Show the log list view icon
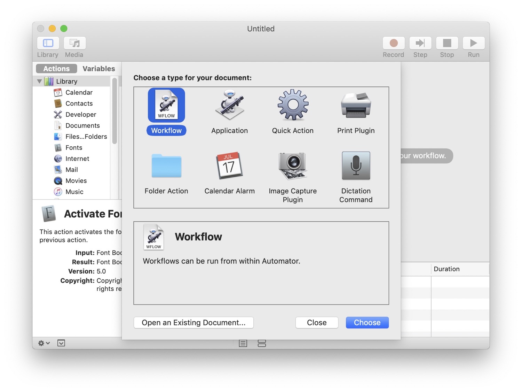Viewport: 522px width, 392px height. click(x=243, y=344)
